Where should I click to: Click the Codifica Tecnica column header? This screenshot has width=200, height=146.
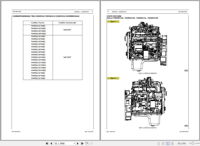coord(38,23)
